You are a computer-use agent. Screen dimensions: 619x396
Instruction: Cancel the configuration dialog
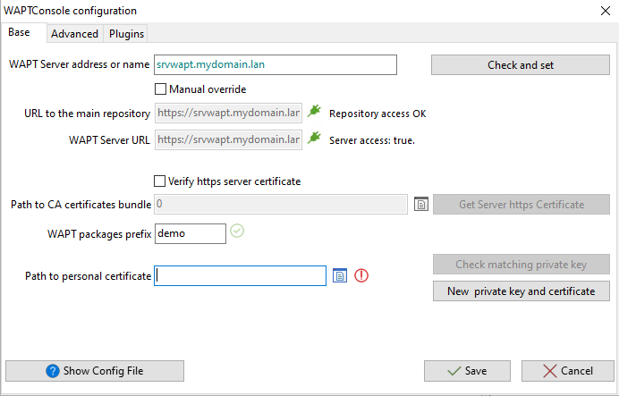568,371
